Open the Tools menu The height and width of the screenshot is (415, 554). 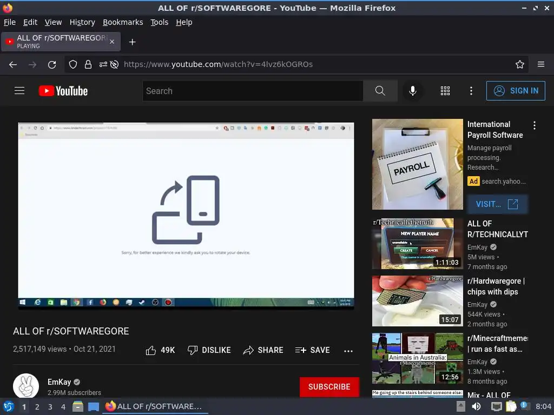pos(160,22)
